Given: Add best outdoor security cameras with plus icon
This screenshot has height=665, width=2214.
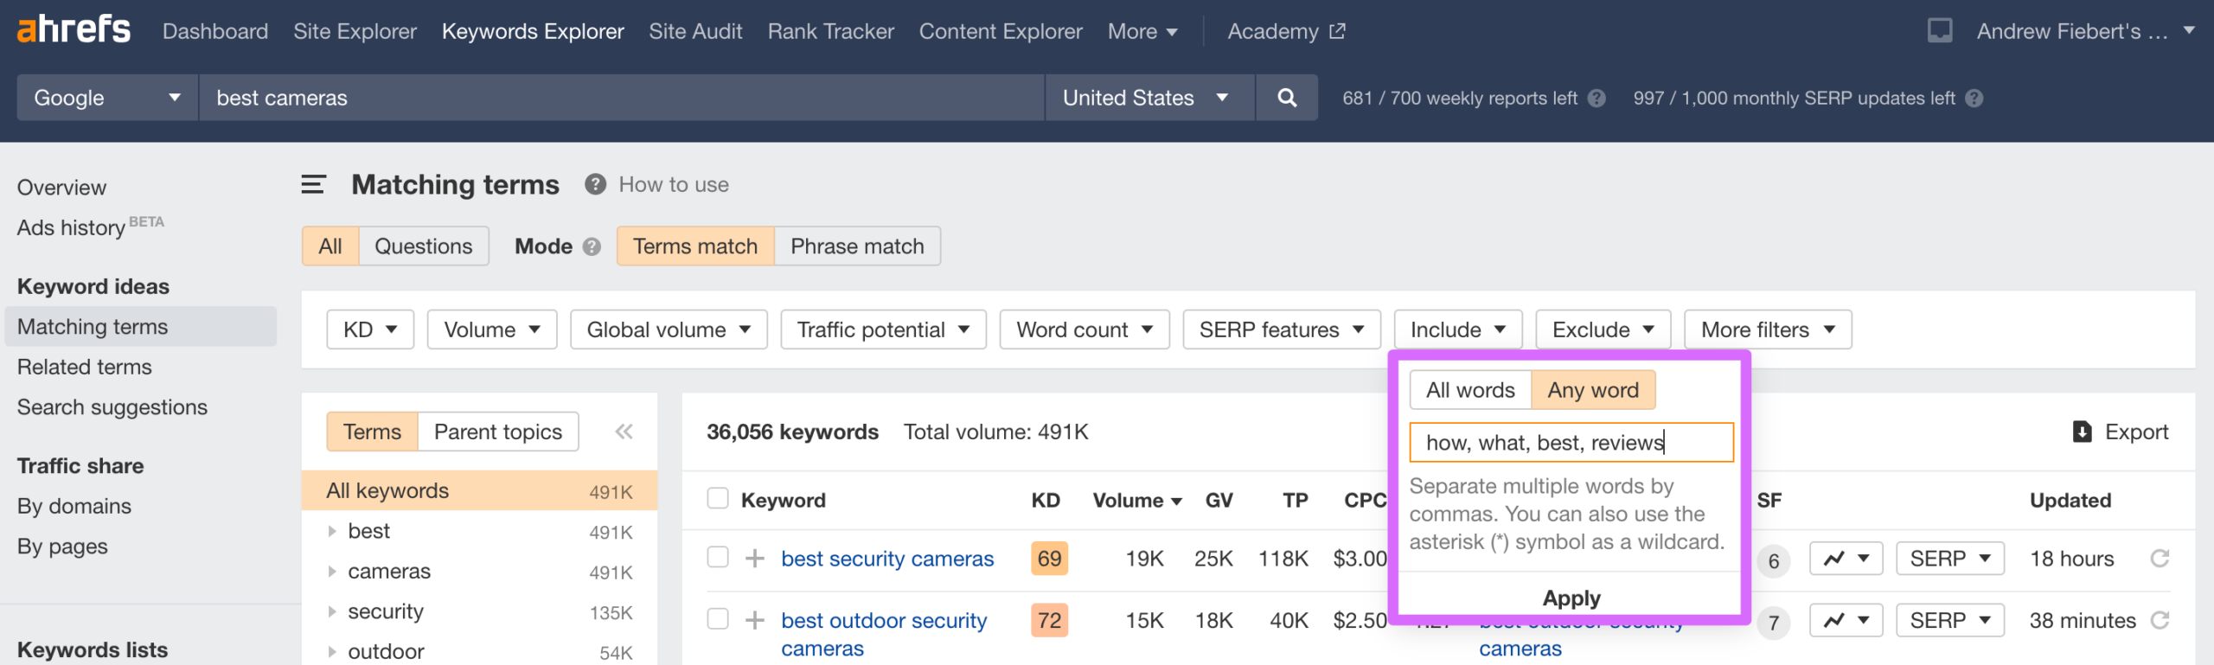Looking at the screenshot, I should (755, 620).
